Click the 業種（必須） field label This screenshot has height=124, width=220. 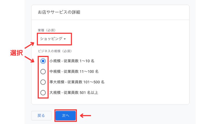click(47, 30)
